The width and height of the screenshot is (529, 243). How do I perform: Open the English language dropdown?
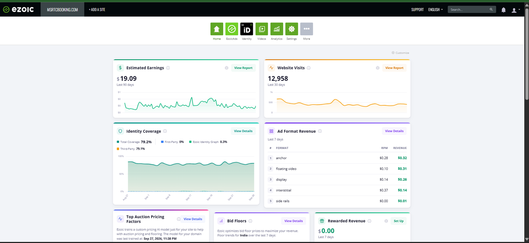(x=435, y=10)
